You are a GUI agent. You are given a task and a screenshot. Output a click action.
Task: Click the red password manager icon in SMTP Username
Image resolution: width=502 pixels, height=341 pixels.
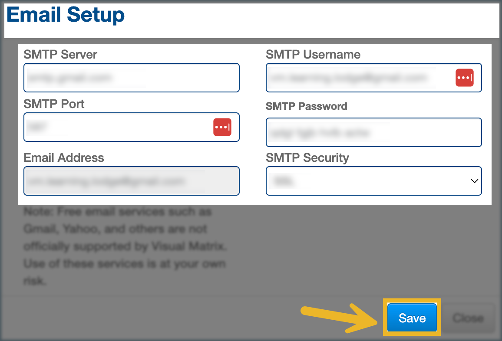[464, 78]
